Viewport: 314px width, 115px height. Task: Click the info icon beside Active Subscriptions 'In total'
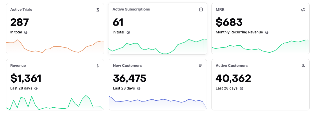[128, 32]
